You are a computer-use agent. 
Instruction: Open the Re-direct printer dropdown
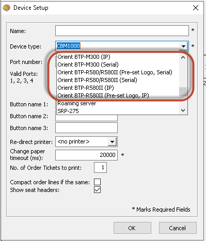point(113,142)
